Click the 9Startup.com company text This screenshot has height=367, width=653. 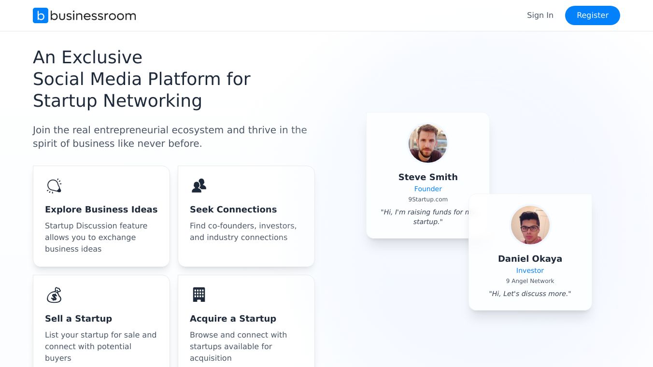[x=428, y=199]
